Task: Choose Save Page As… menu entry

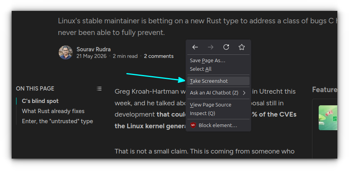Action: tap(218, 61)
